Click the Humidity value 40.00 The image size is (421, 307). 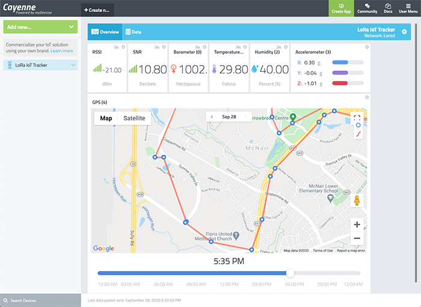pos(274,70)
